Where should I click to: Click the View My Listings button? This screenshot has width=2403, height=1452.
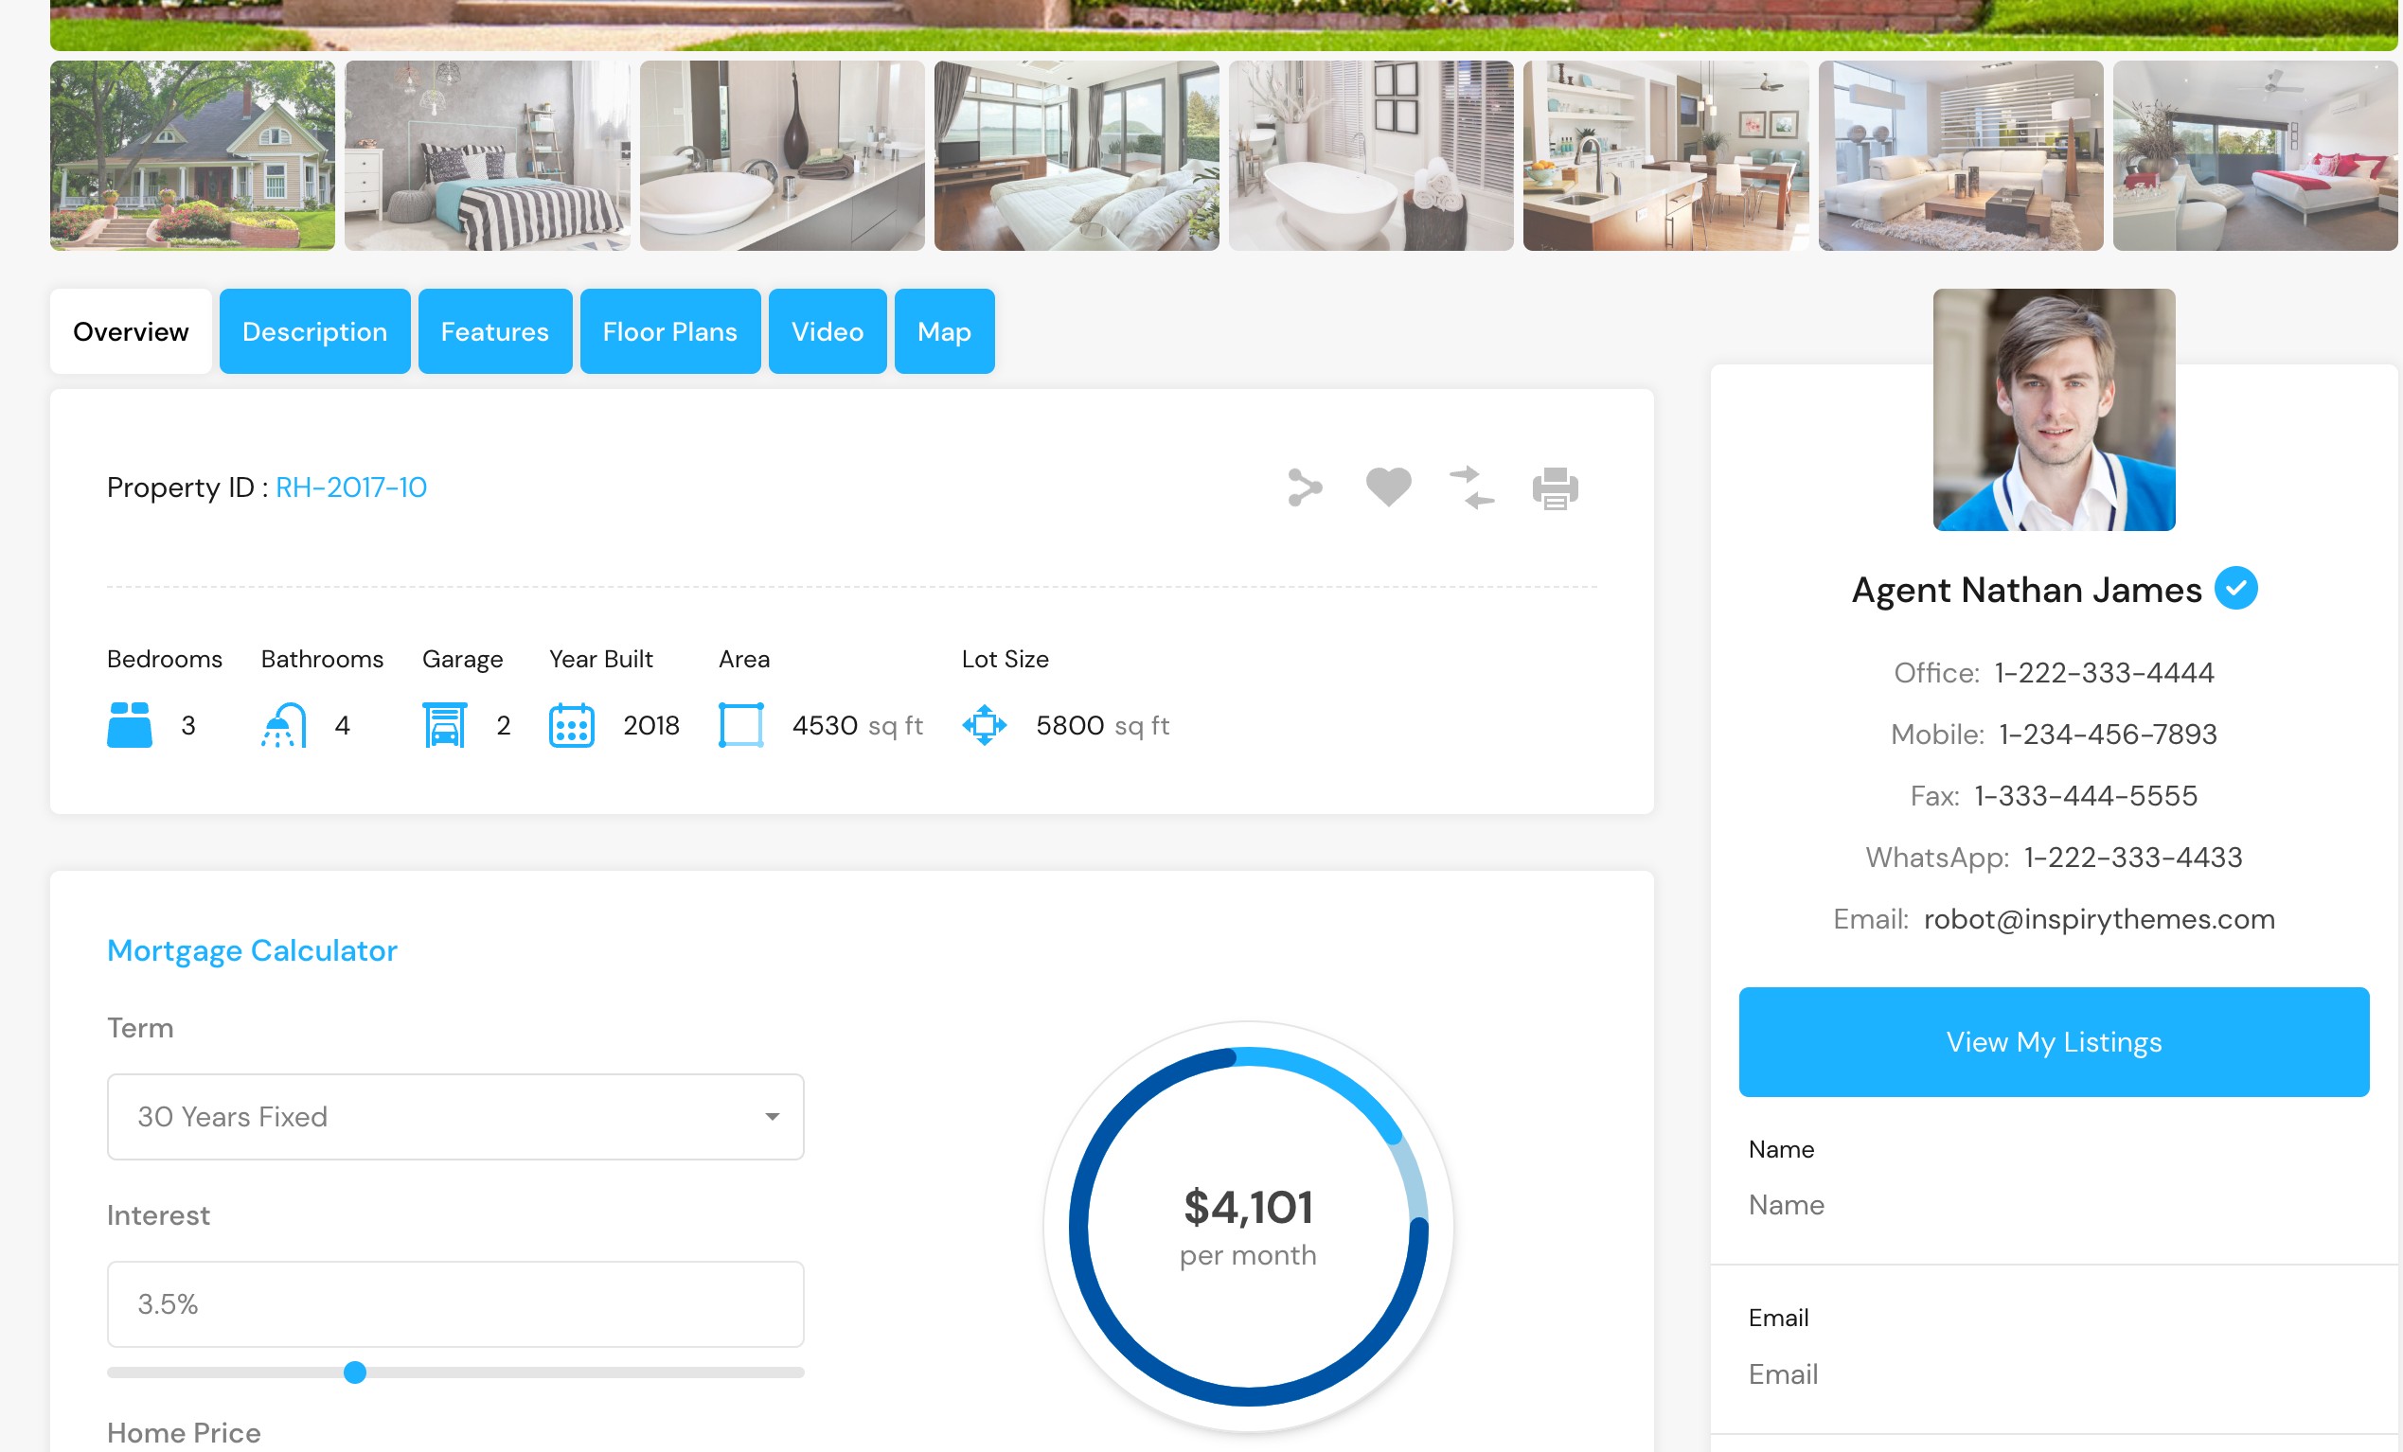[2053, 1041]
